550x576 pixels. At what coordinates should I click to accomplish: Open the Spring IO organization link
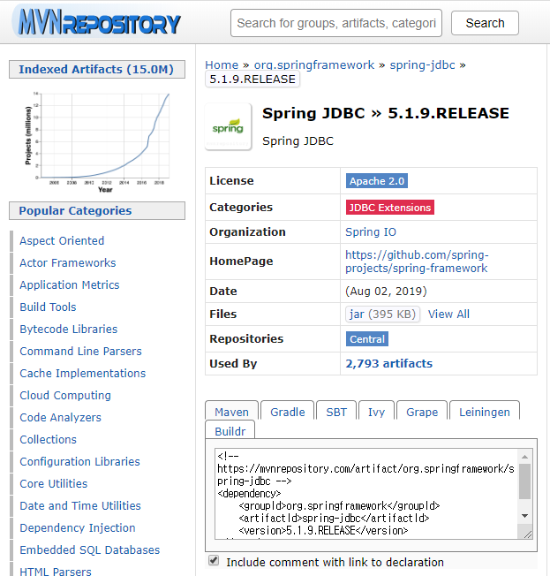click(x=371, y=232)
